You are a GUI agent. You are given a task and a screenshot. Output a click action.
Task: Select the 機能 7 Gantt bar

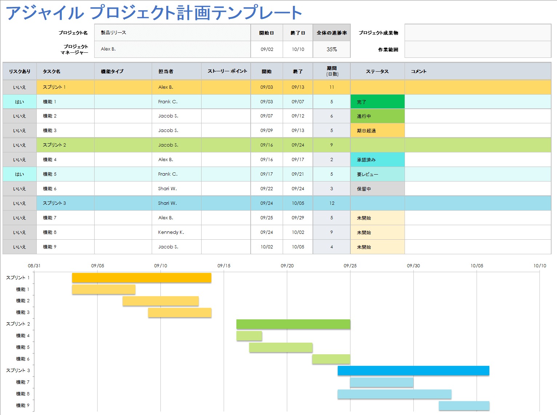point(382,382)
